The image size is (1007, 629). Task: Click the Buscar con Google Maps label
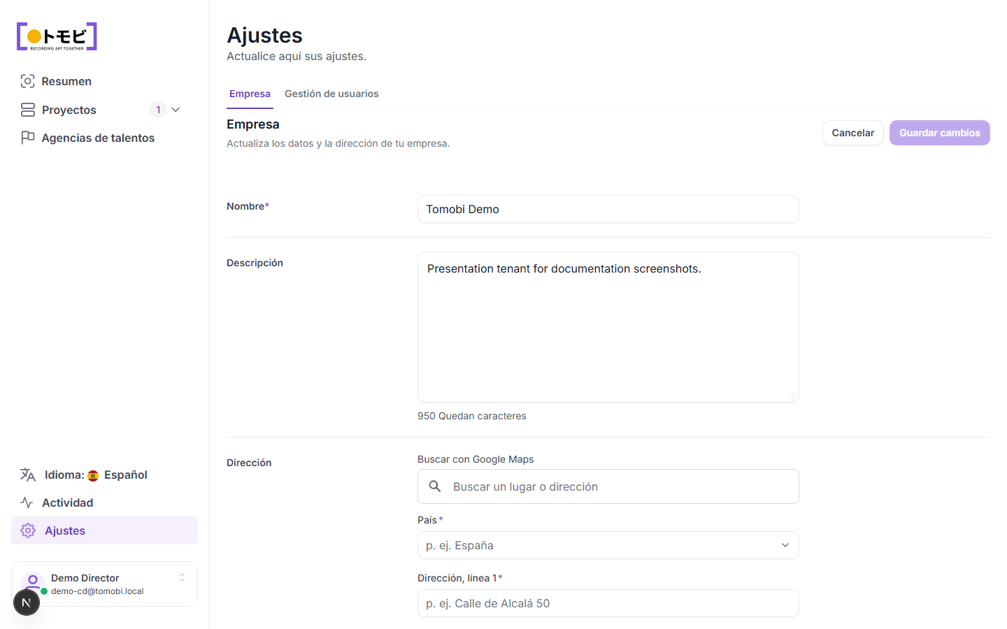point(476,459)
